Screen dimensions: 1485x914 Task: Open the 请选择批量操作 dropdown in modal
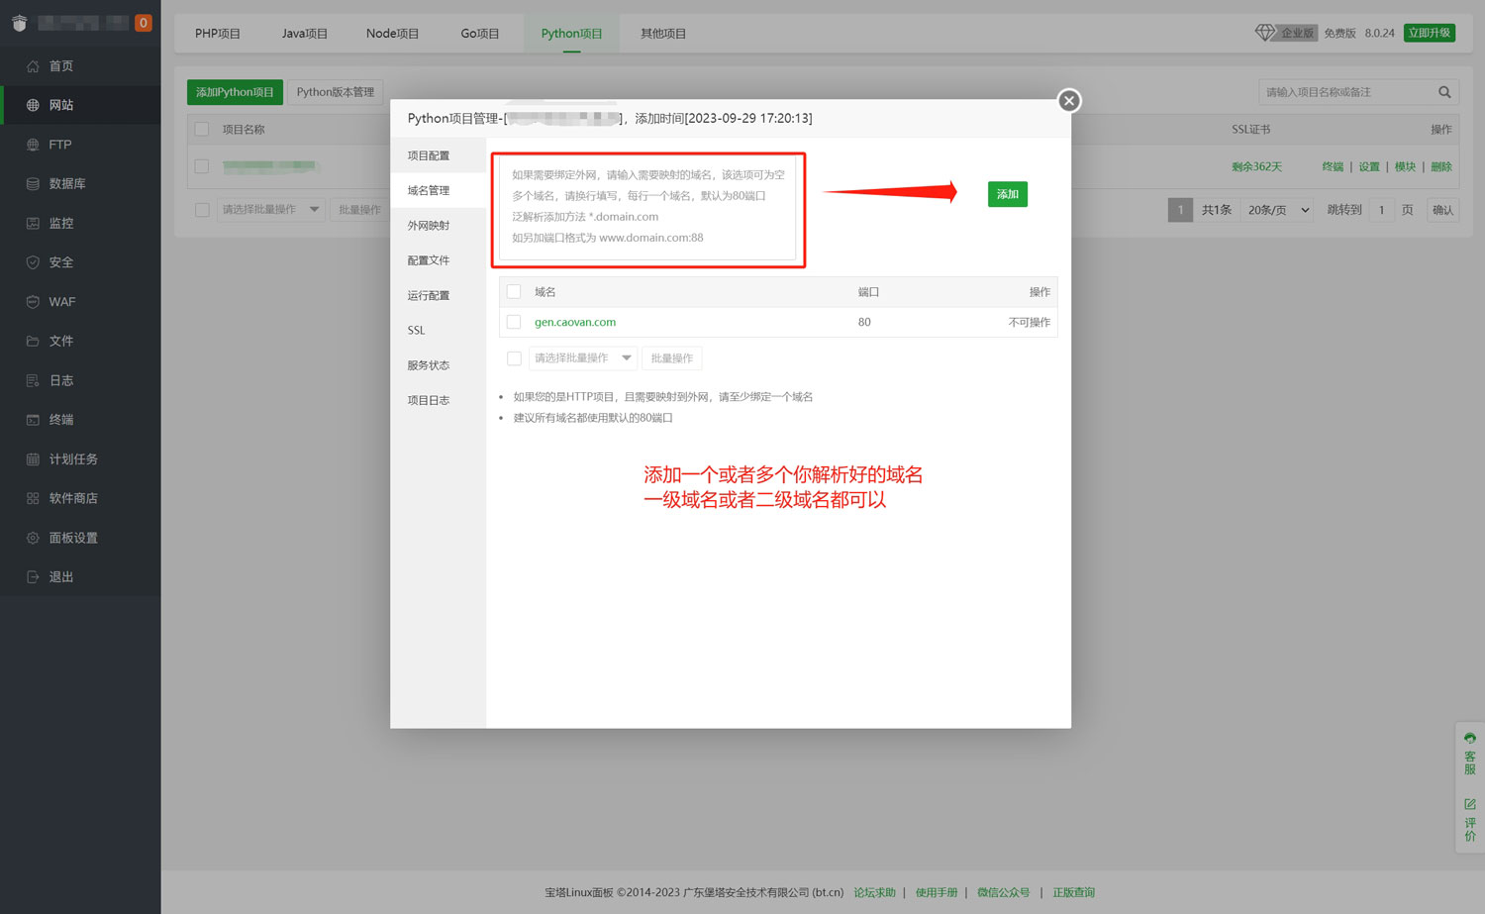[x=580, y=357]
